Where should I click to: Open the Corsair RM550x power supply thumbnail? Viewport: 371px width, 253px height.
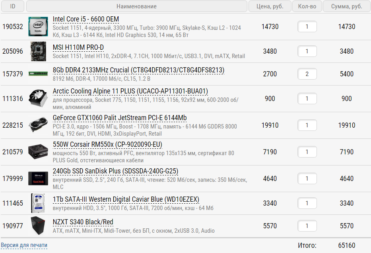coord(38,152)
